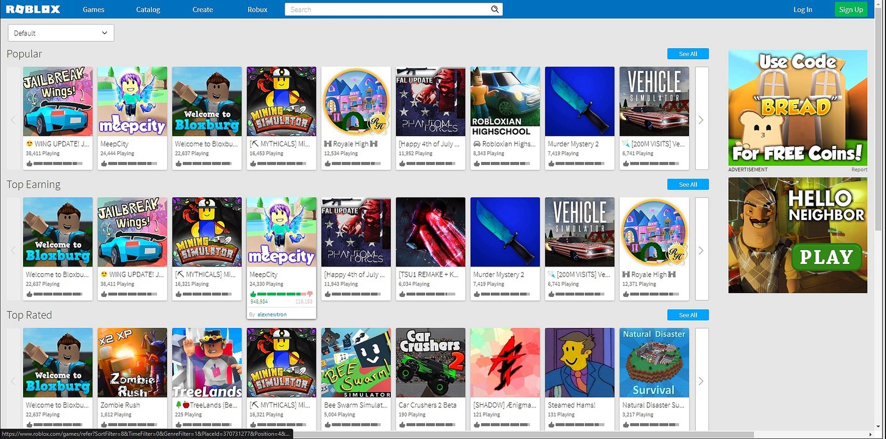Open Murder Mystery 2 thumbnail in Top Earning
This screenshot has height=439, width=886.
point(506,232)
